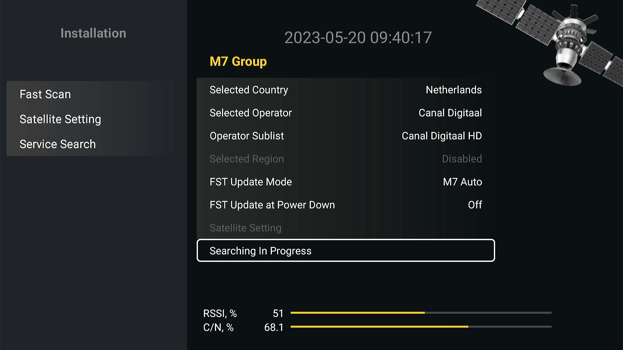Viewport: 623px width, 350px height.
Task: Select the M7 Auto value
Action: coord(462,182)
